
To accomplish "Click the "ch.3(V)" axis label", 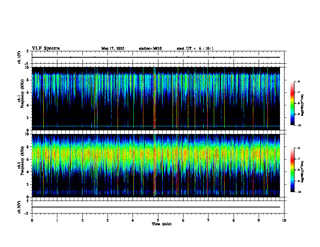I will (x=19, y=207).
